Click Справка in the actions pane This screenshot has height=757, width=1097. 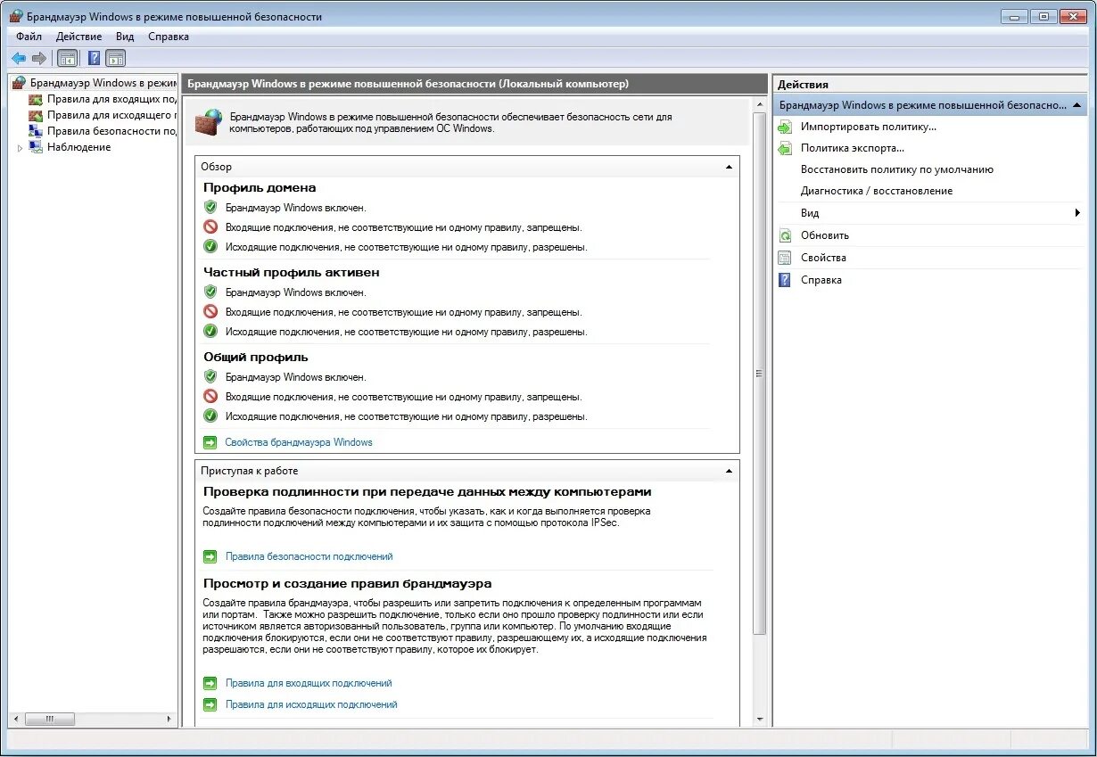[821, 280]
